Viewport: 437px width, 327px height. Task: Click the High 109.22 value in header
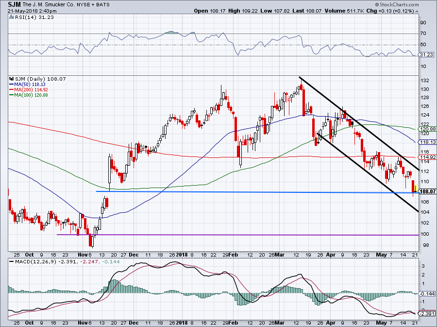243,11
